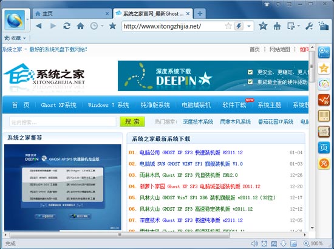Go back with the back arrow
Screen dimensions: 334x249
39,26
